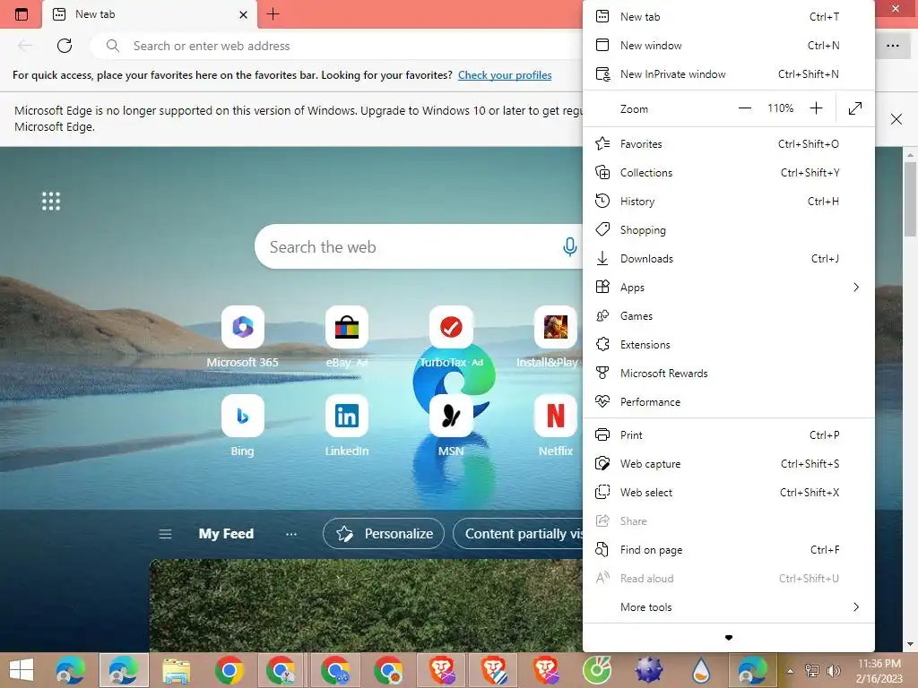Click the app launcher grid icon

tap(51, 201)
